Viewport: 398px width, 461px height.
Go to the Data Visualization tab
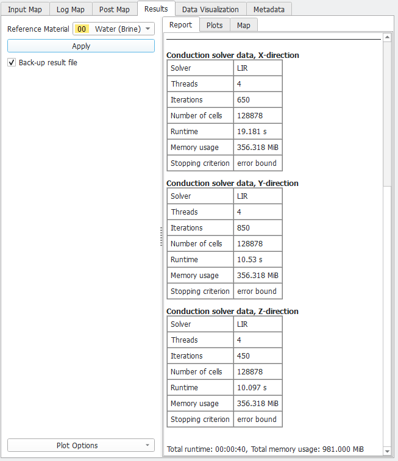pos(210,9)
